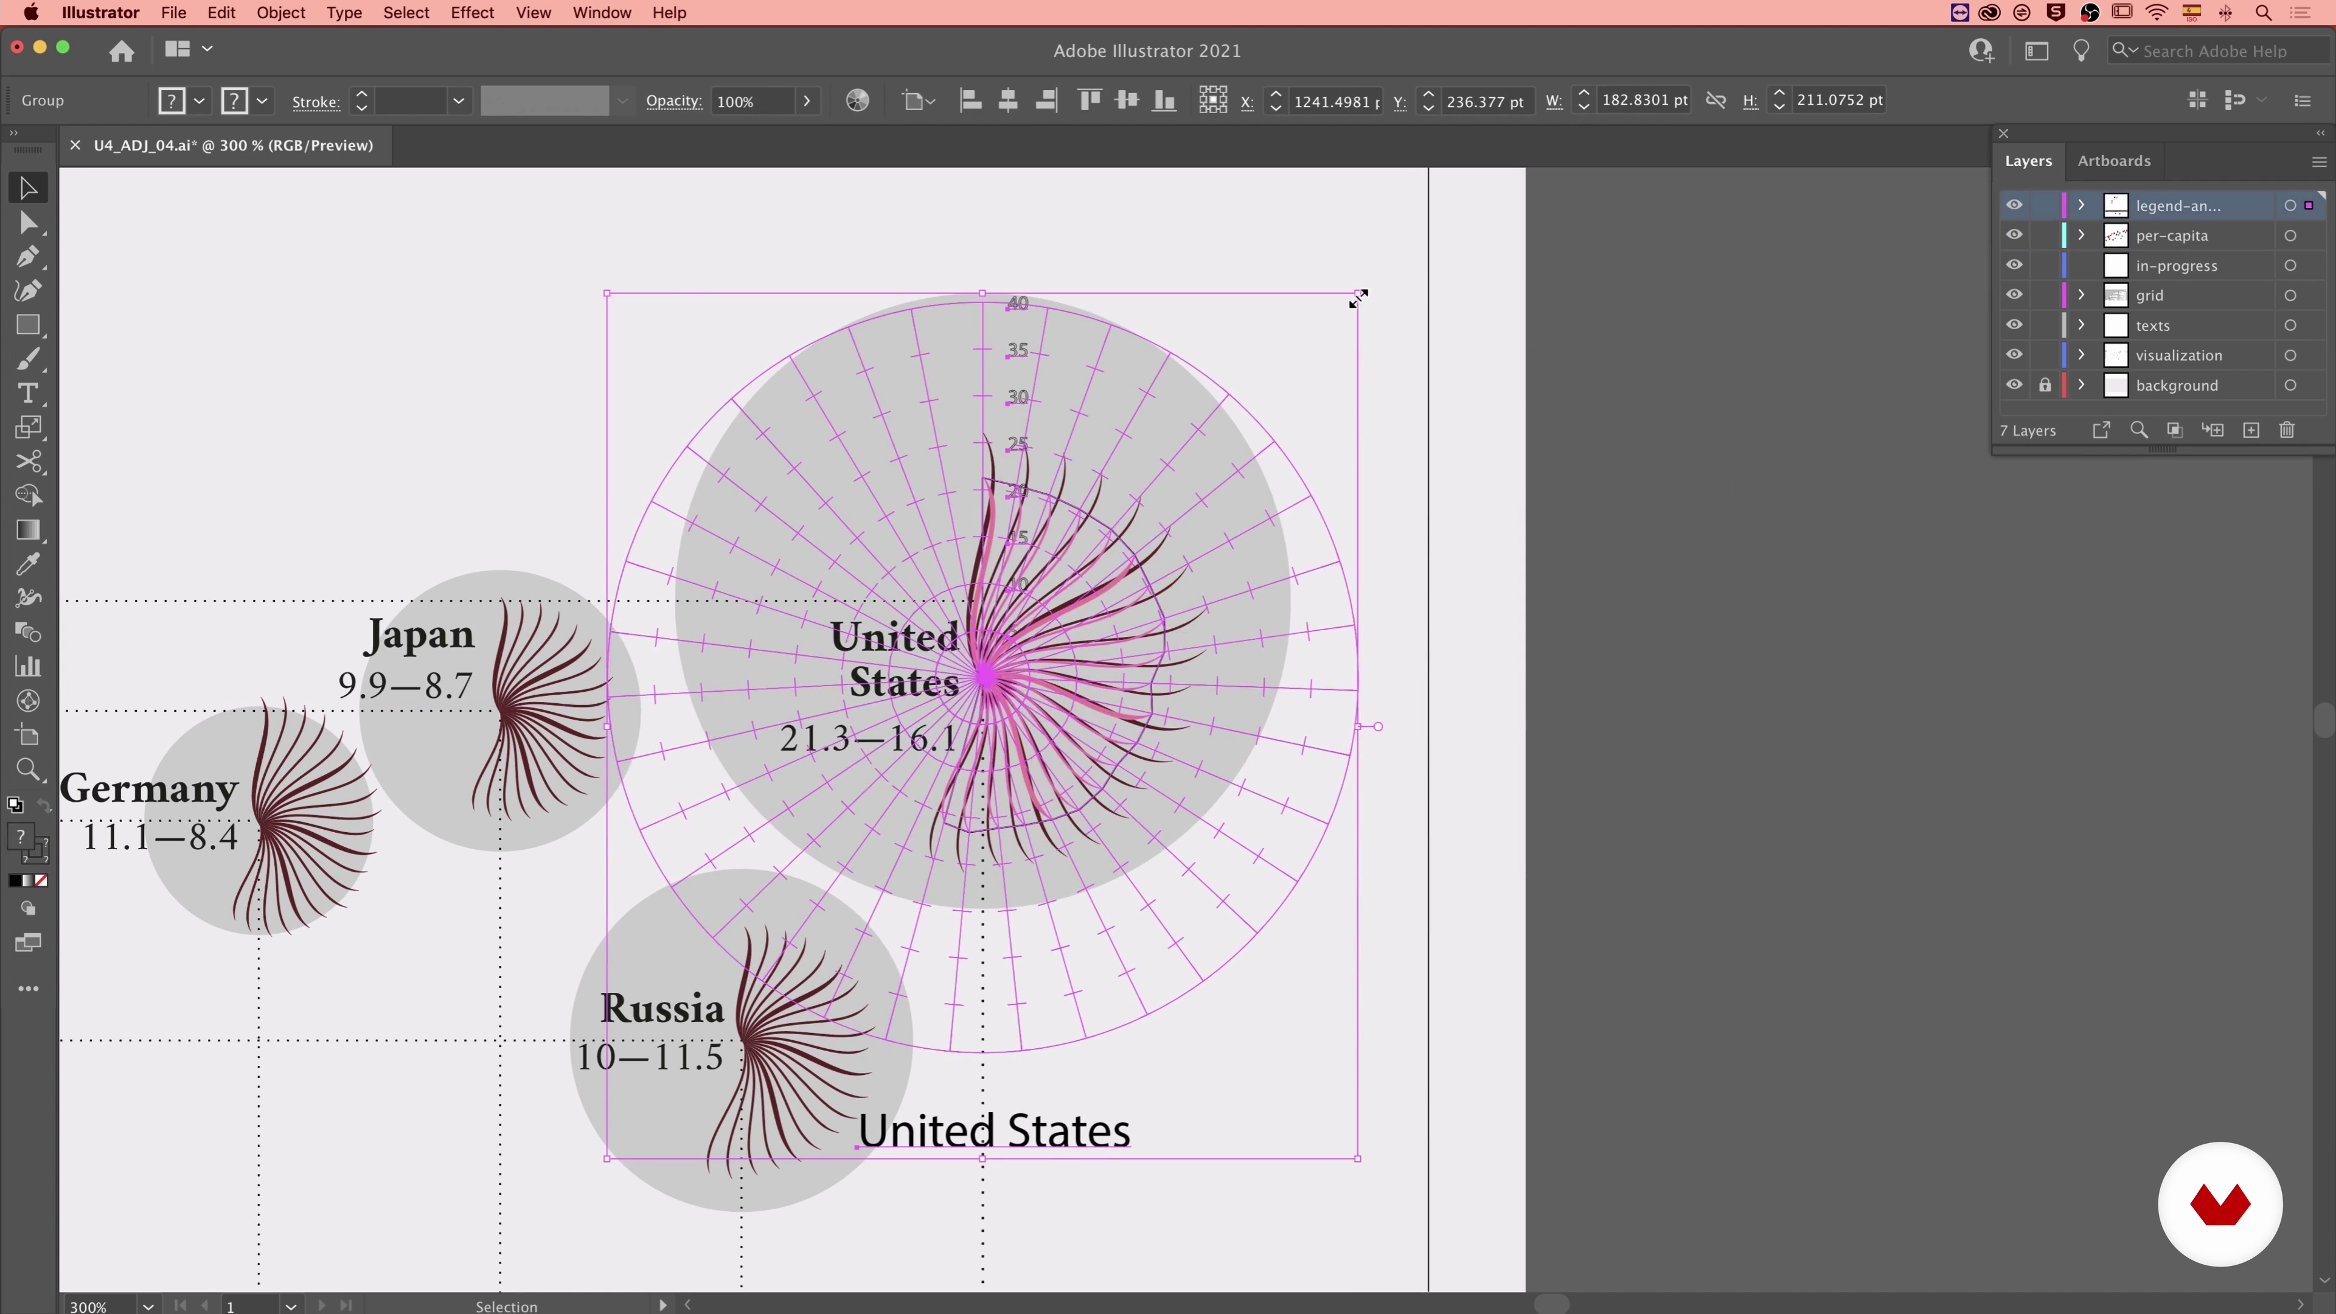This screenshot has width=2336, height=1314.
Task: Click the opacity arrow button
Action: [806, 100]
